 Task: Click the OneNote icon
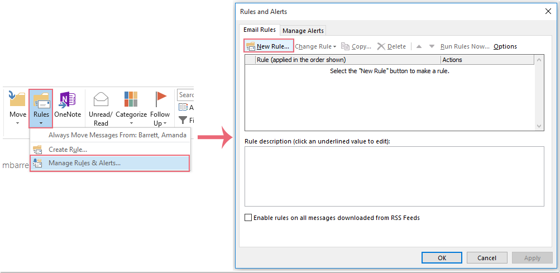click(67, 99)
